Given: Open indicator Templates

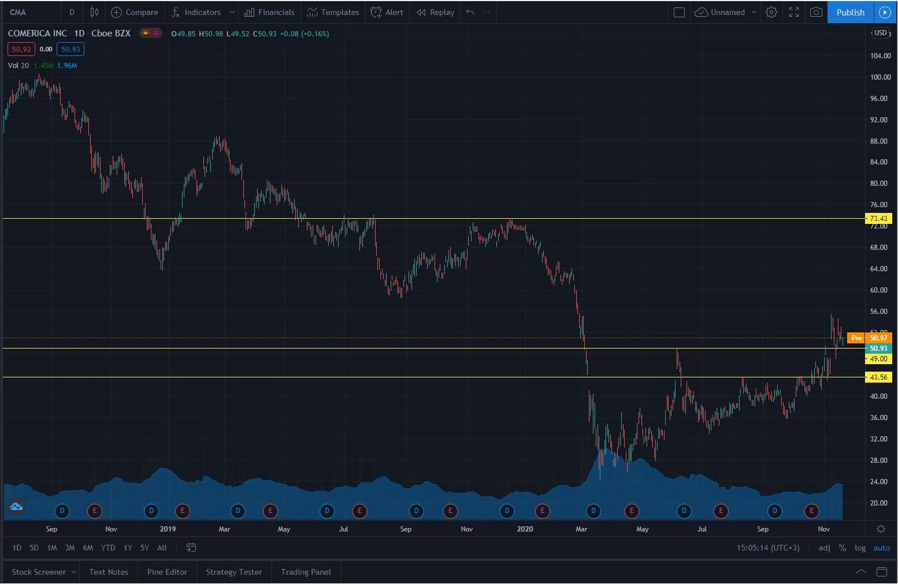Looking at the screenshot, I should (333, 12).
